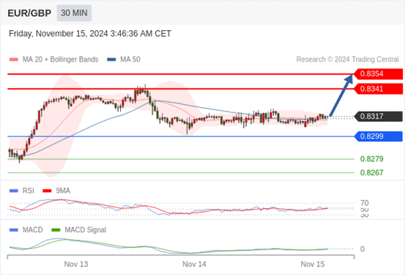Screen dimensions: 405x275
Task: Click the date and time stamp text
Action: pyautogui.click(x=90, y=34)
